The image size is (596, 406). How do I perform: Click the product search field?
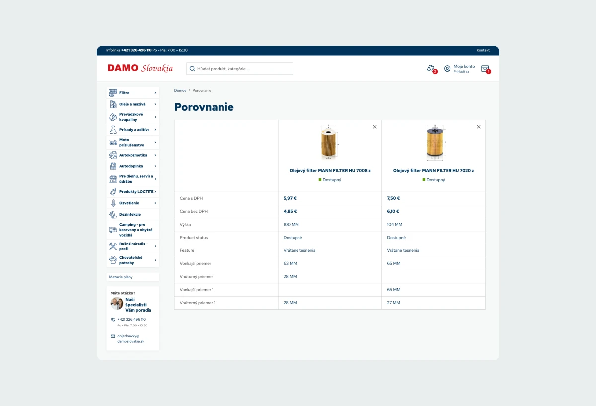click(239, 69)
